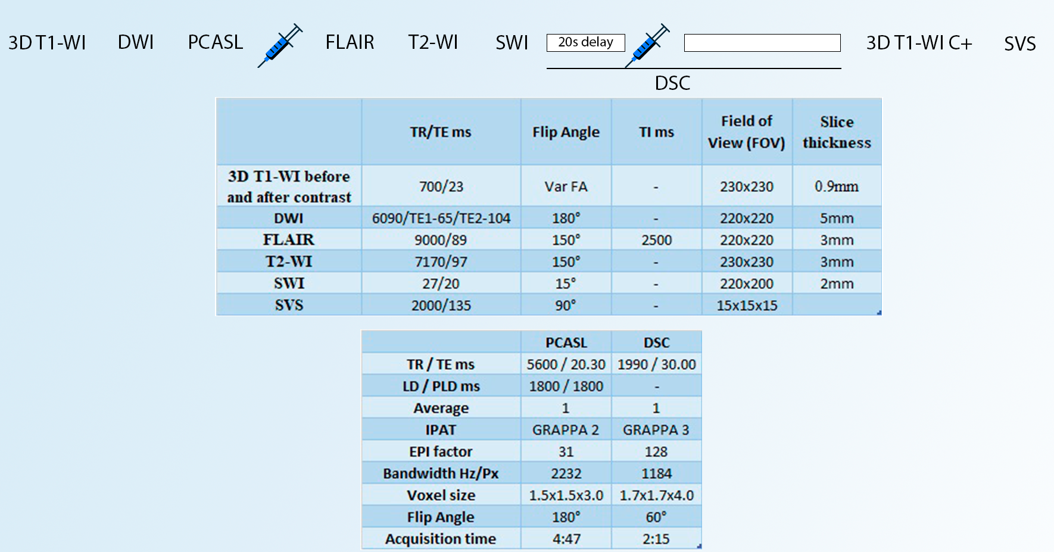This screenshot has height=552, width=1054.
Task: Click the T2-WI label in the top timeline
Action: pyautogui.click(x=433, y=42)
